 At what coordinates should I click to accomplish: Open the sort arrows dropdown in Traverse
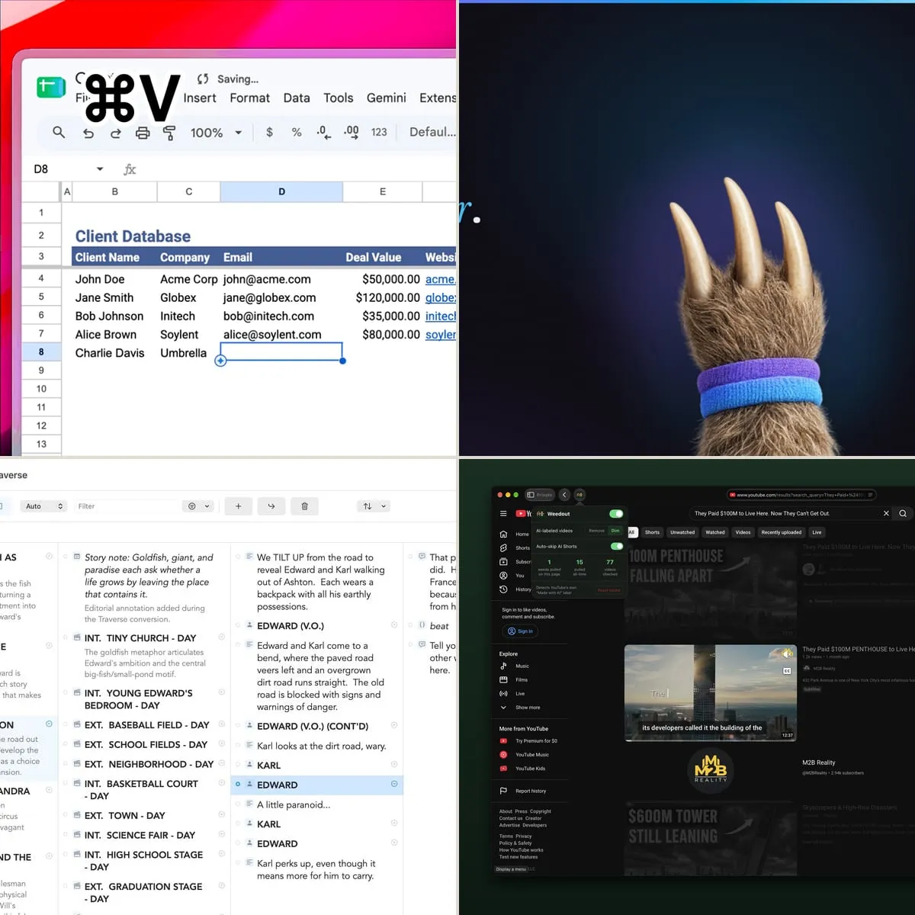374,506
